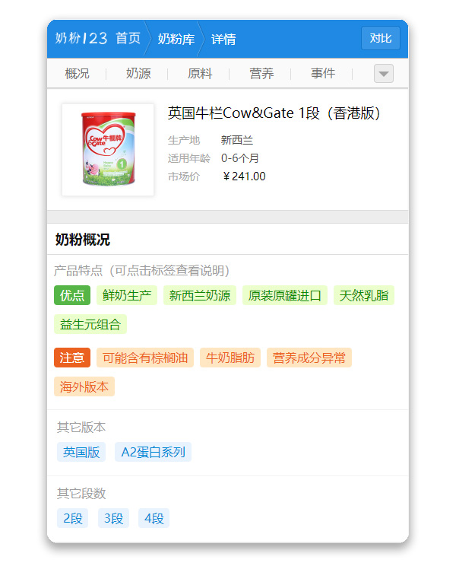This screenshot has height=566, width=456.
Task: Show the 益生元组合 tag details
Action: pos(90,324)
